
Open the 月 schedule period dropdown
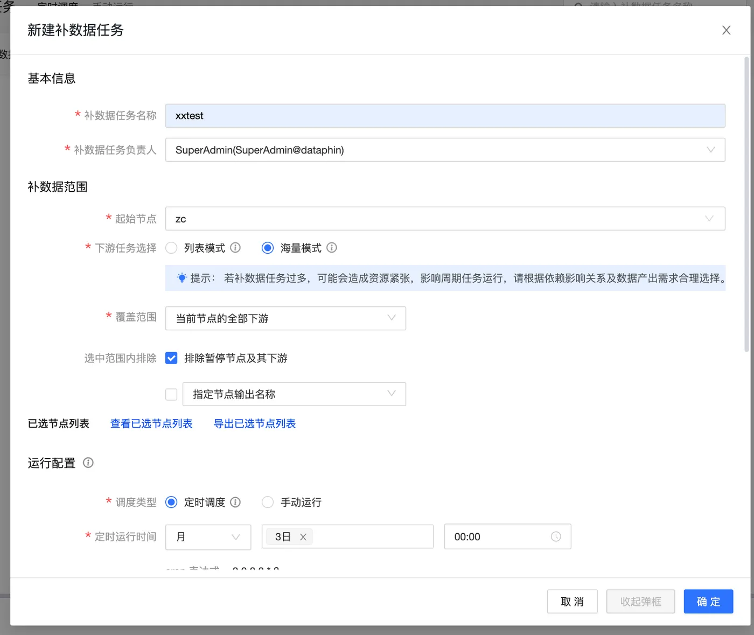[208, 537]
